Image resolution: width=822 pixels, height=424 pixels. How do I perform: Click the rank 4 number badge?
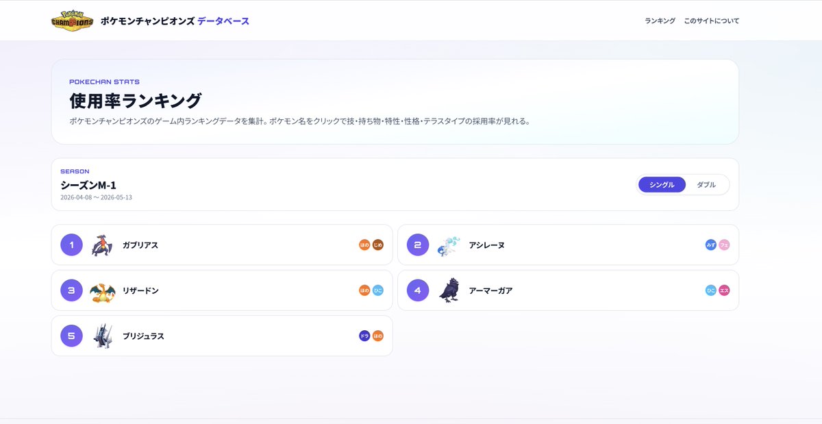(418, 290)
